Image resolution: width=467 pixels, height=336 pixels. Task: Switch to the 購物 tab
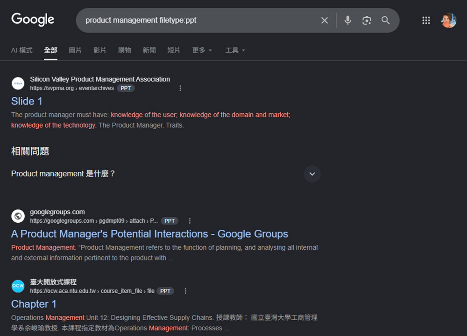[125, 50]
